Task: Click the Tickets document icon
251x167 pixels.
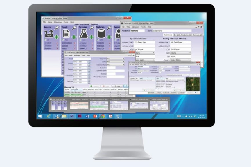Action: tap(66, 34)
